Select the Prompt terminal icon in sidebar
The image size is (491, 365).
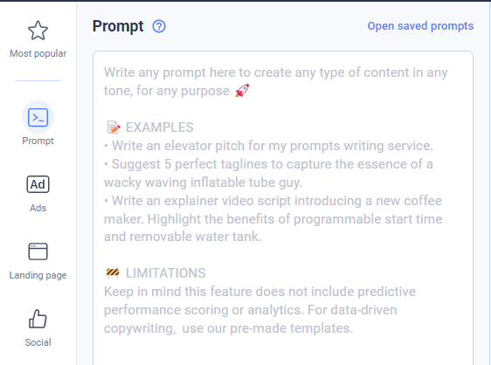[x=38, y=117]
